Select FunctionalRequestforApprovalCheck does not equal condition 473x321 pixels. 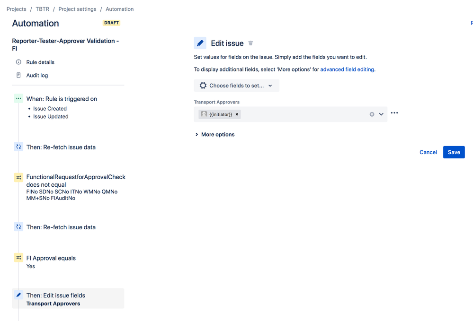coord(76,181)
